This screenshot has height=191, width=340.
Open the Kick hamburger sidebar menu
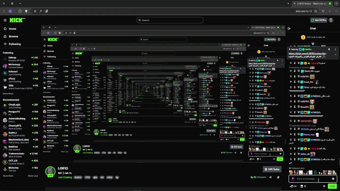point(5,20)
